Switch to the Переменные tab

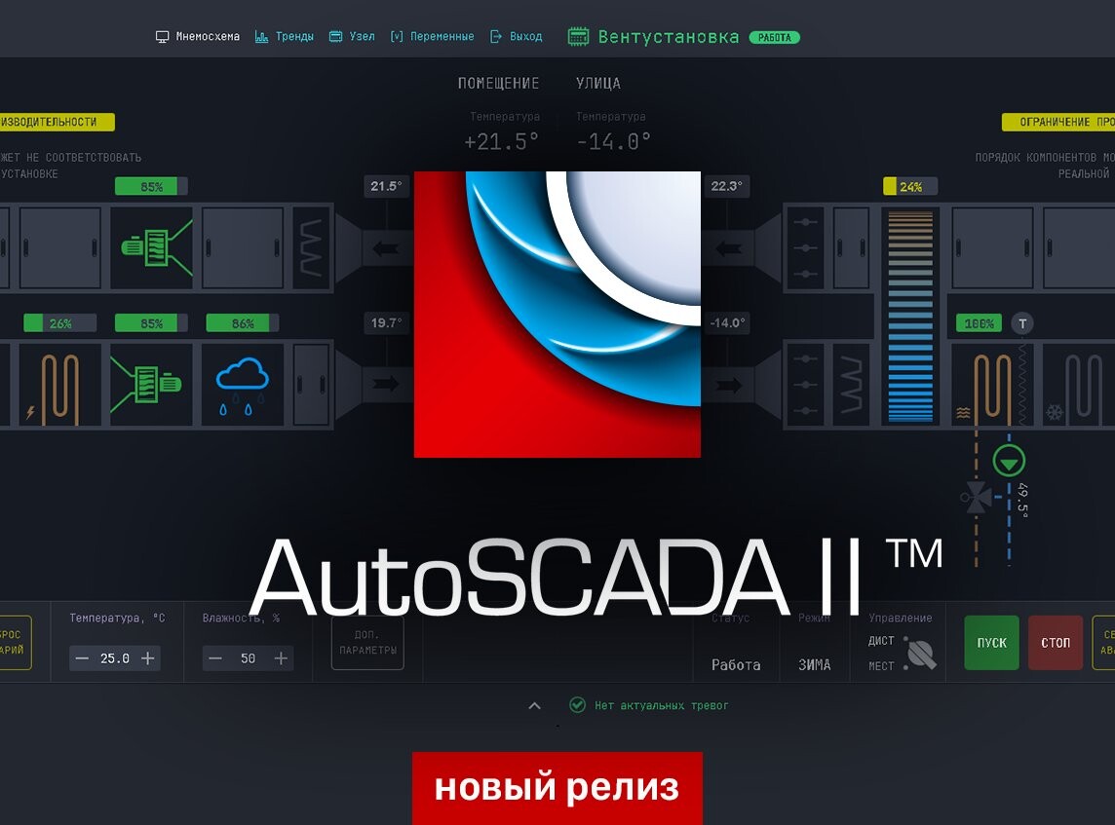(x=432, y=37)
